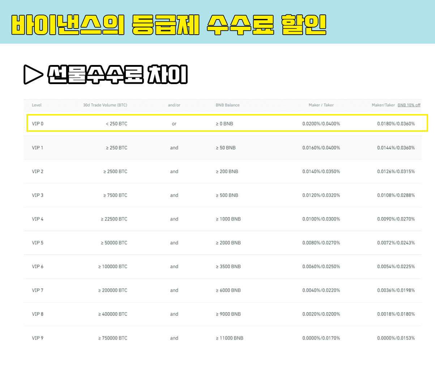Select the 0.0060%/0.0250% fee cell
435x379 pixels.
321,267
